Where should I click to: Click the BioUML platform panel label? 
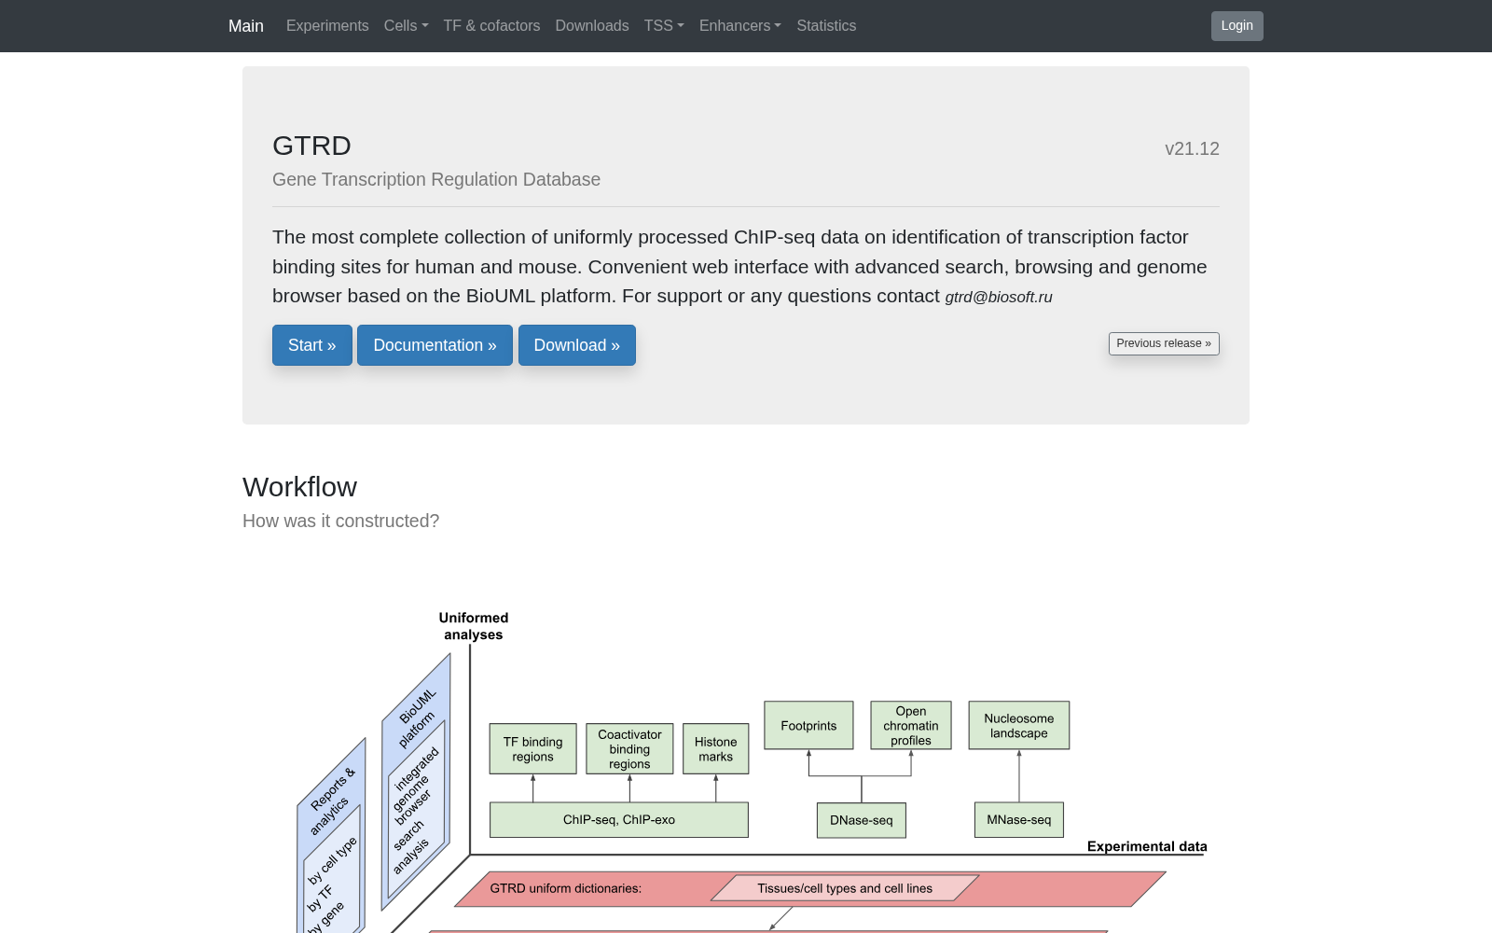point(417,717)
